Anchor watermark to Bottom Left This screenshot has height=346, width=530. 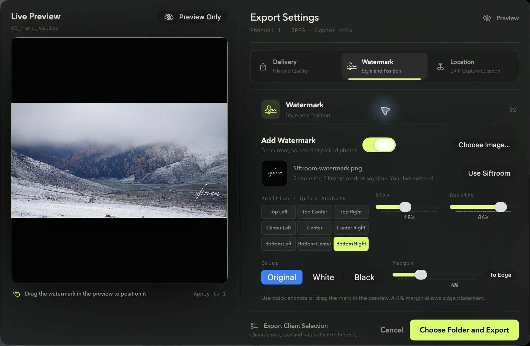[279, 244]
